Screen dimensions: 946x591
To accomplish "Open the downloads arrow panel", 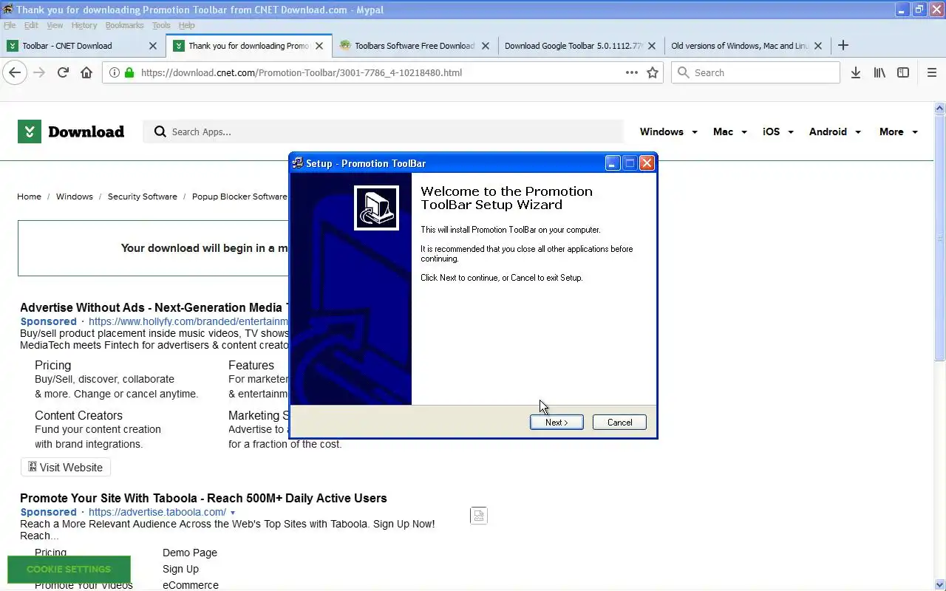I will (856, 72).
